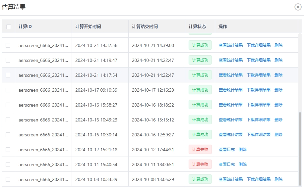The image size is (304, 189).
Task: Click 计算失败 status tag of 2024-10-12 row
Action: click(200, 150)
